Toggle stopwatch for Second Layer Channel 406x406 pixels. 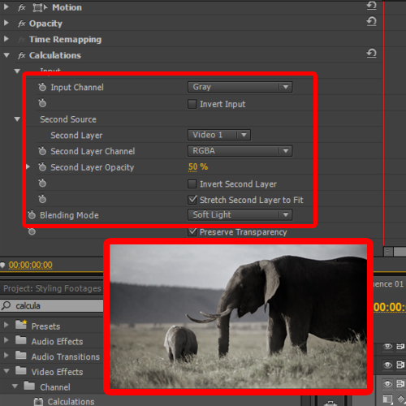[x=42, y=151]
